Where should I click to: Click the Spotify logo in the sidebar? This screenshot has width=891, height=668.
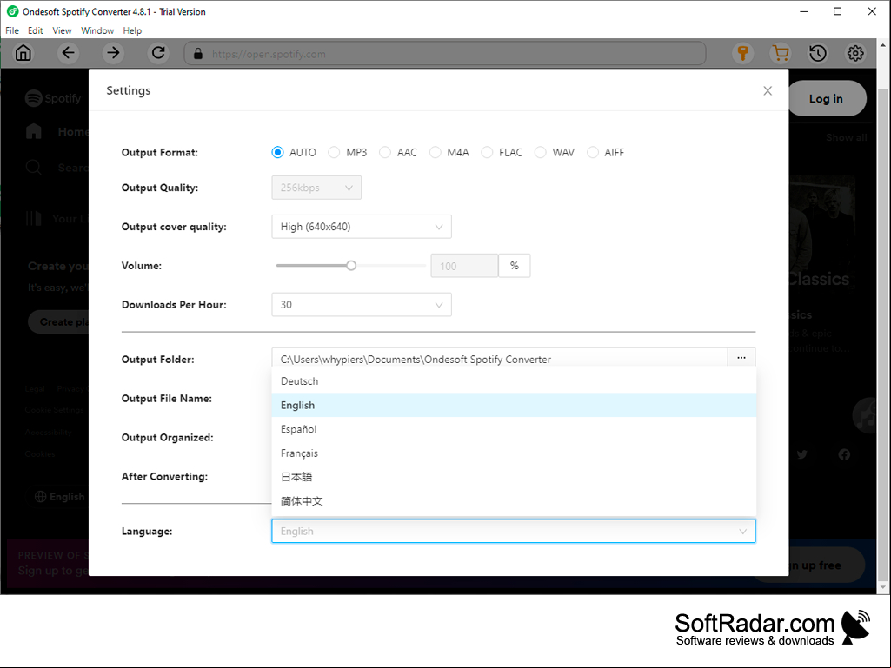[53, 98]
